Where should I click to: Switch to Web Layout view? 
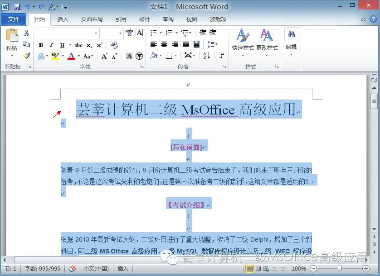point(266,268)
